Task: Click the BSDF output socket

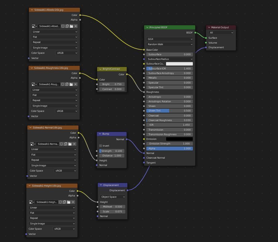Action: [195, 33]
